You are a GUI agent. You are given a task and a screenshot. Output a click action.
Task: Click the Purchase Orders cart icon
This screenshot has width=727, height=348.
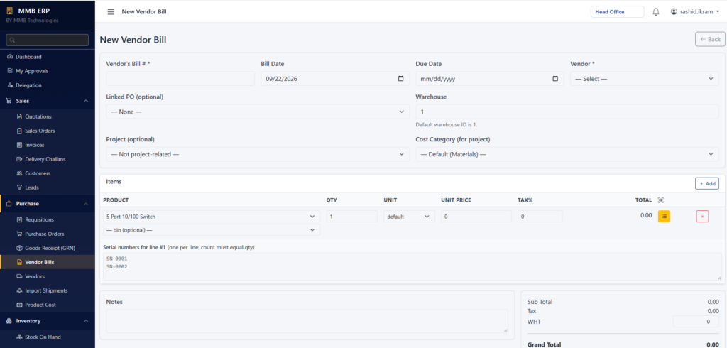19,234
